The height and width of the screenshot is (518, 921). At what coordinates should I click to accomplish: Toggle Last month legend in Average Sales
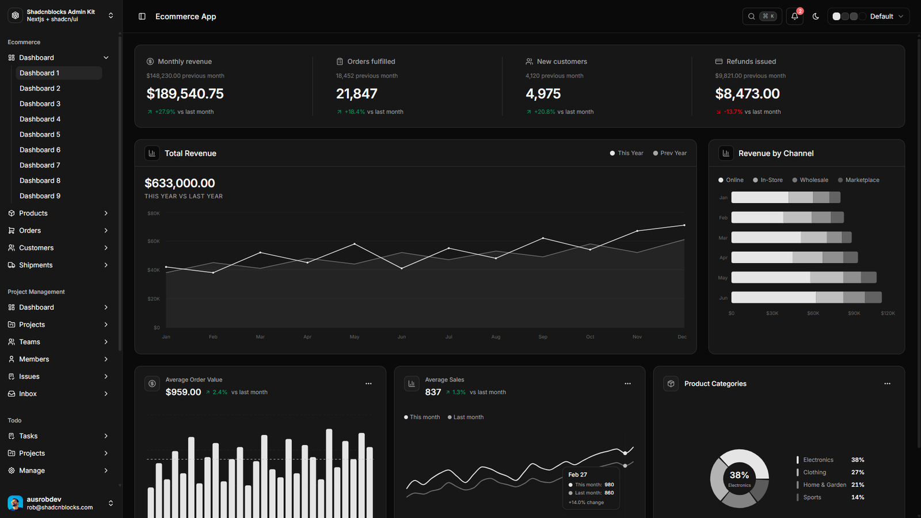(x=466, y=417)
